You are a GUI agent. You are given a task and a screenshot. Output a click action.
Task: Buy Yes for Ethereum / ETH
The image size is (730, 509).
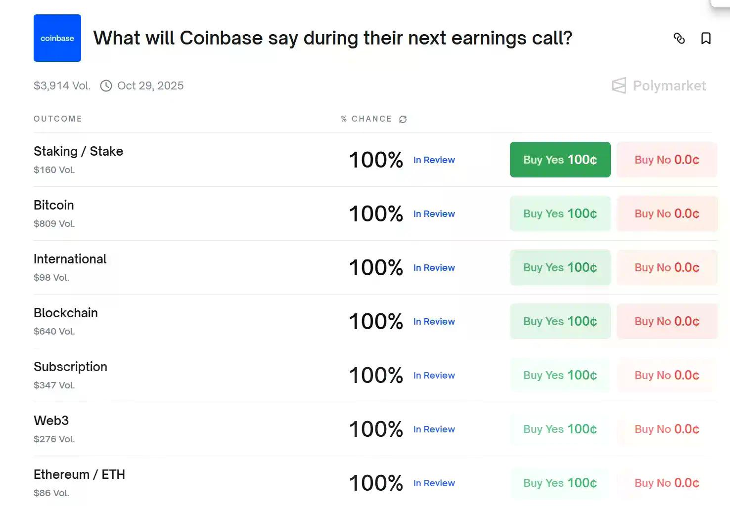560,483
